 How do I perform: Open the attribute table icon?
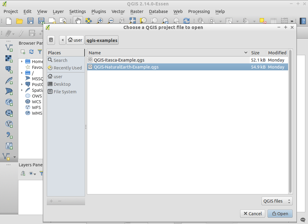tap(274, 21)
